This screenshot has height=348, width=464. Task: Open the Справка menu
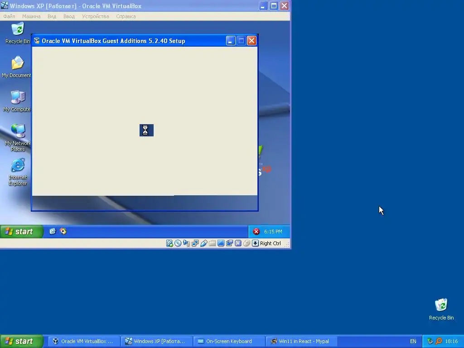[126, 16]
